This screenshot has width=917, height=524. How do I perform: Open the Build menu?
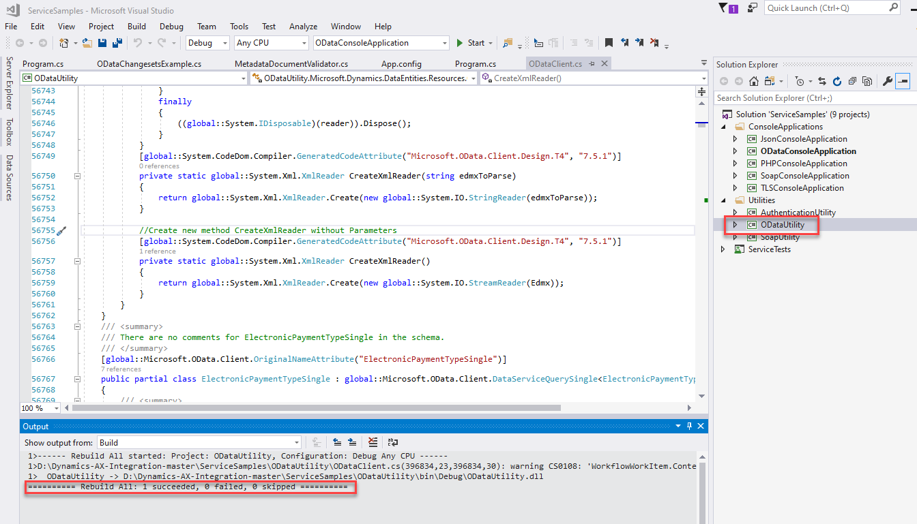136,27
